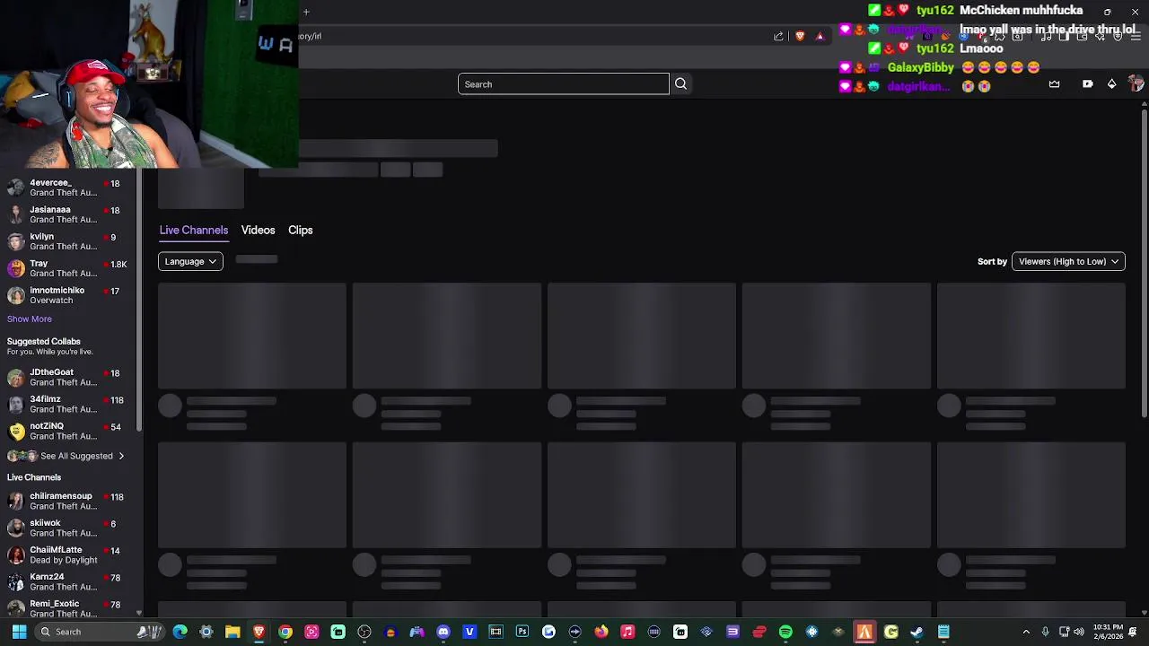Screen dimensions: 1149x646
Task: Open kvllyn channel in sidebar
Action: tap(68, 241)
